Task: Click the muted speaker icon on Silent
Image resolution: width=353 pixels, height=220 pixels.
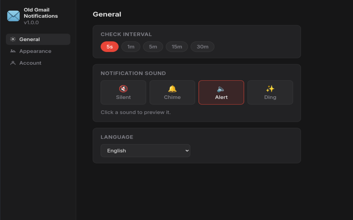Action: pyautogui.click(x=123, y=89)
